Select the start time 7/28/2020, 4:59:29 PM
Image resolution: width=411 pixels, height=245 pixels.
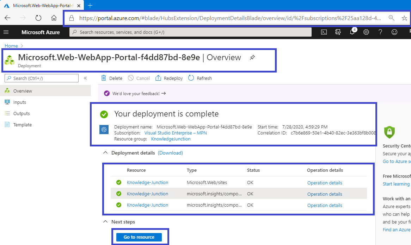click(305, 127)
